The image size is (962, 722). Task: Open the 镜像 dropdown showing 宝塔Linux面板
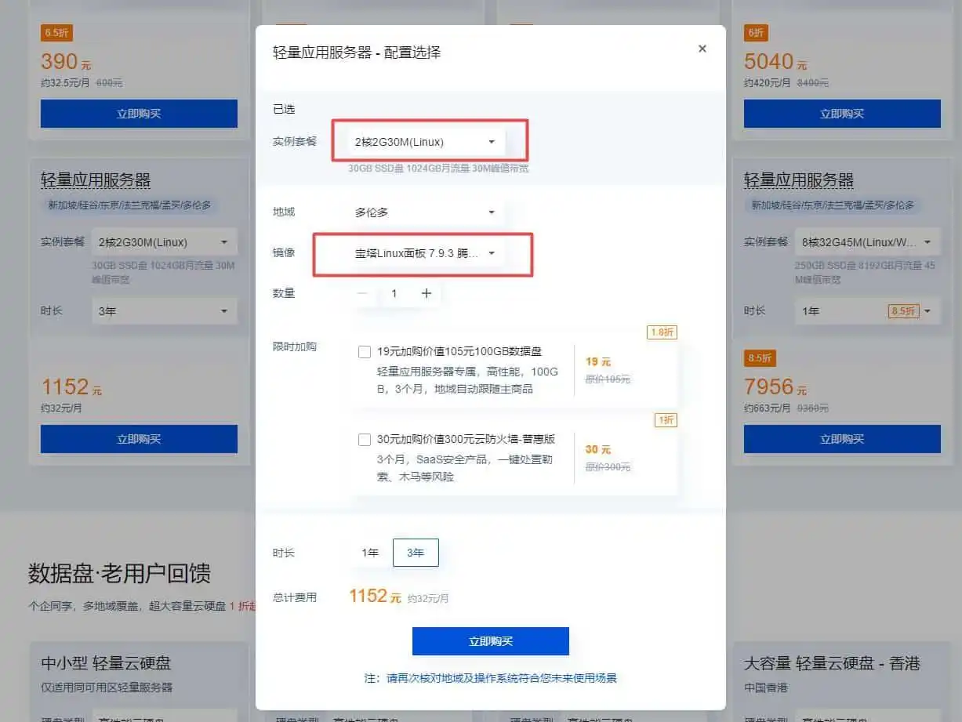tap(425, 253)
